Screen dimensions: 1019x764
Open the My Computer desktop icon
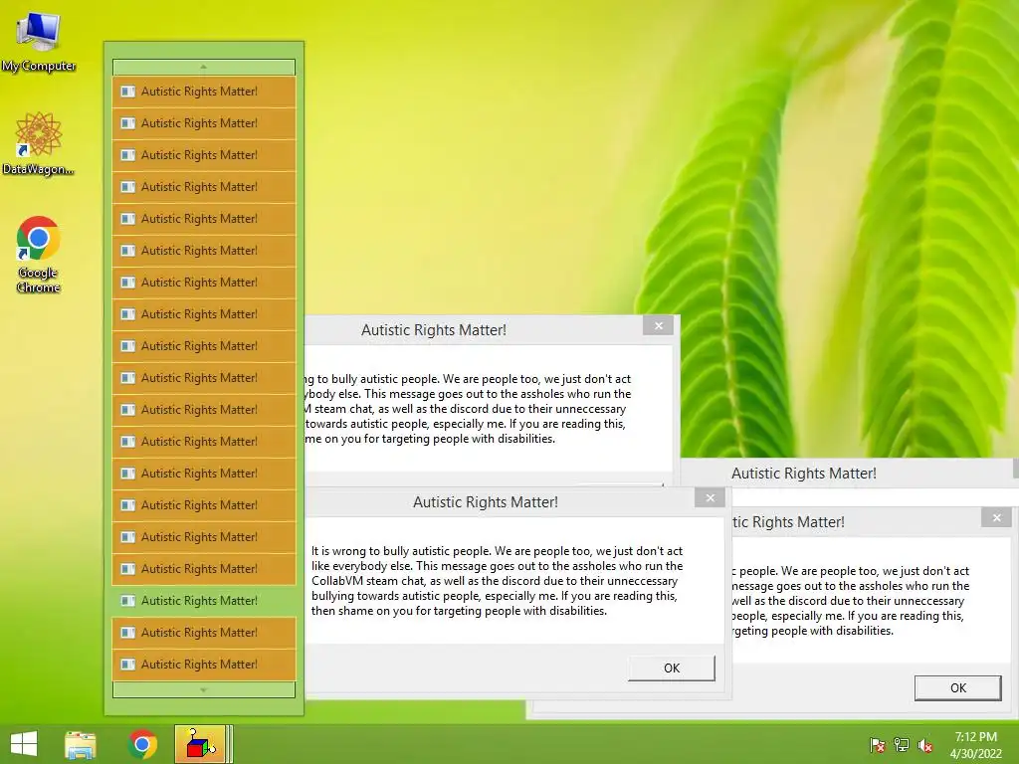point(39,42)
